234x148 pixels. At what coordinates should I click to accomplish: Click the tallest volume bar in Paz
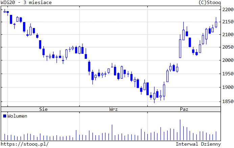[180, 130]
